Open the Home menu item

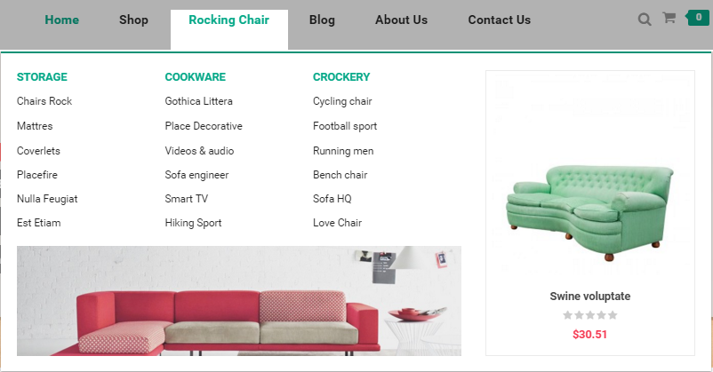pyautogui.click(x=61, y=20)
